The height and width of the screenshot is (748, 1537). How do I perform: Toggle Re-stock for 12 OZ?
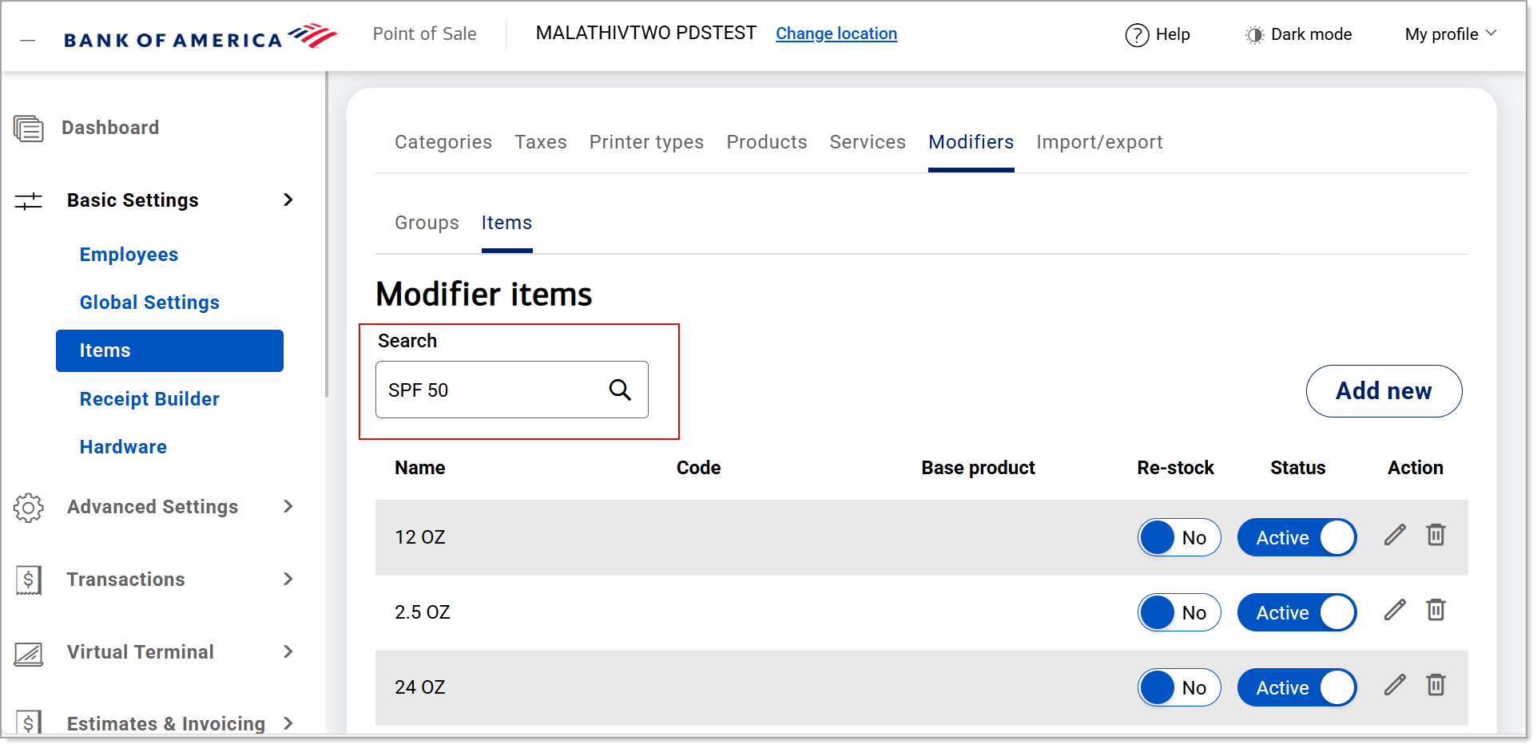pyautogui.click(x=1179, y=538)
